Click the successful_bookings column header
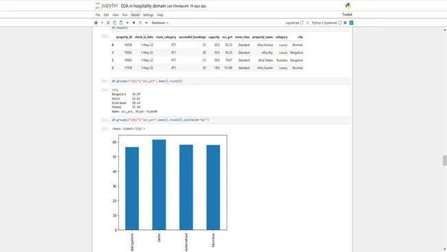 [x=192, y=37]
